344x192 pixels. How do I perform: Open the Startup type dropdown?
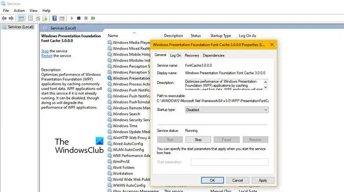[227, 110]
